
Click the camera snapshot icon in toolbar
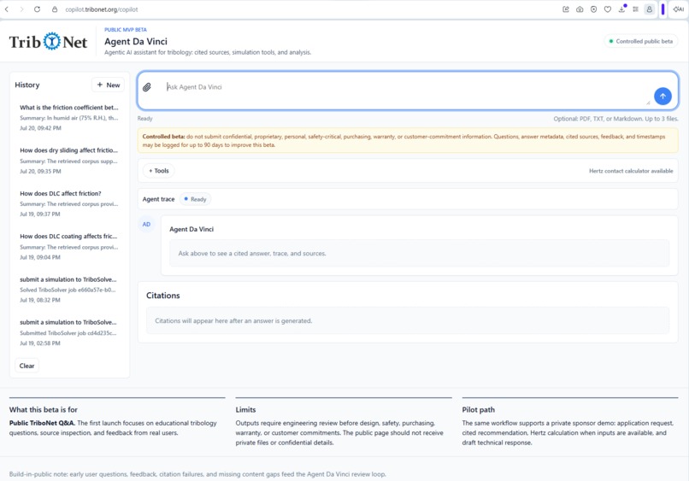tap(580, 9)
